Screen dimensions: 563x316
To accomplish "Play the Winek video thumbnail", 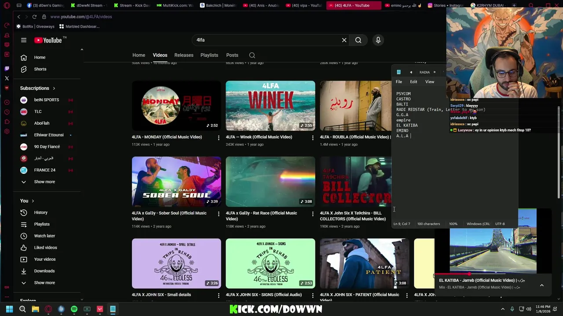I will click(271, 106).
